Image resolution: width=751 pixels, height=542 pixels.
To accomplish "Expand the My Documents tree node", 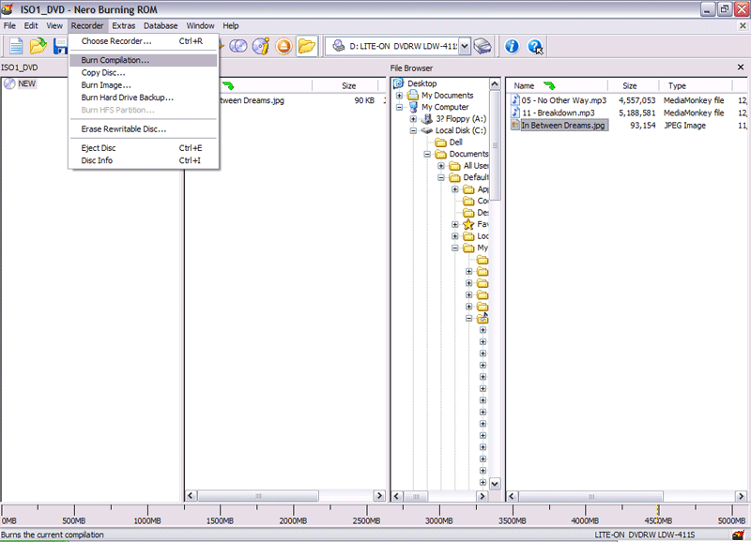I will [x=400, y=96].
